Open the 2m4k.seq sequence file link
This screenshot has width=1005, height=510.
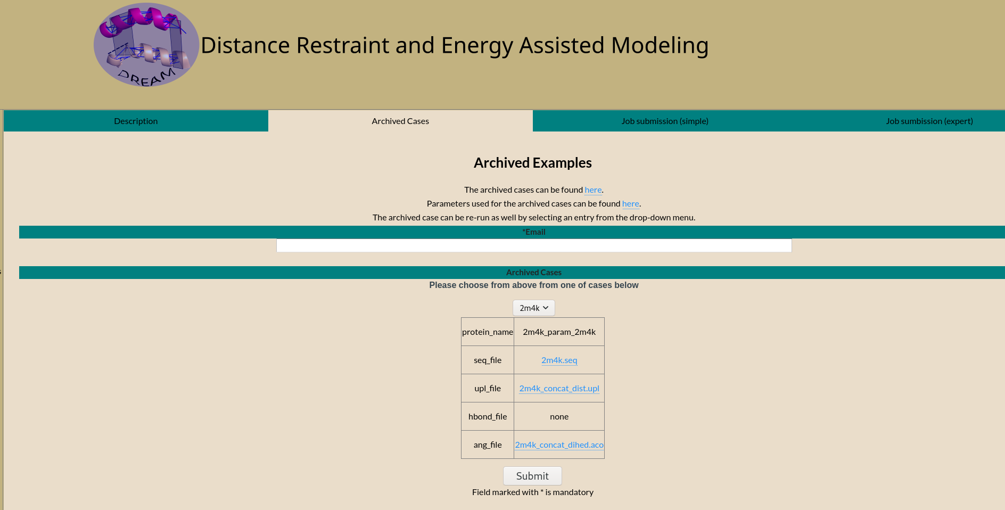coord(559,360)
